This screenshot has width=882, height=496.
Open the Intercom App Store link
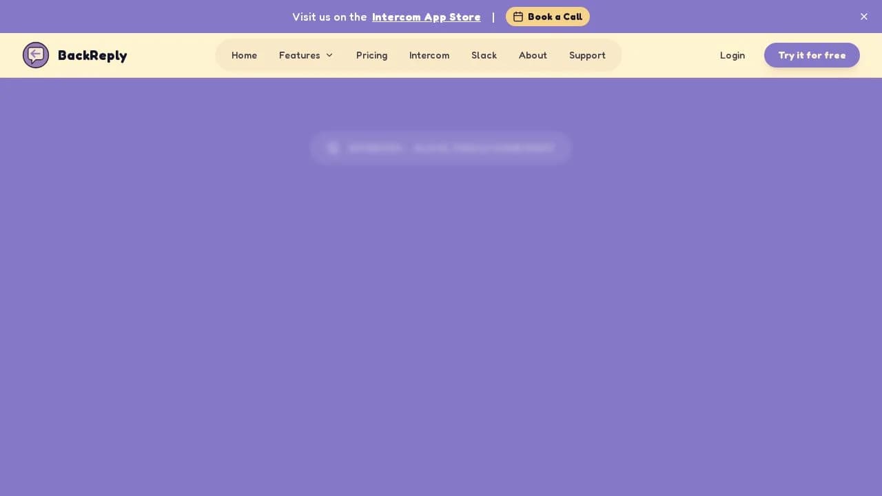(426, 17)
